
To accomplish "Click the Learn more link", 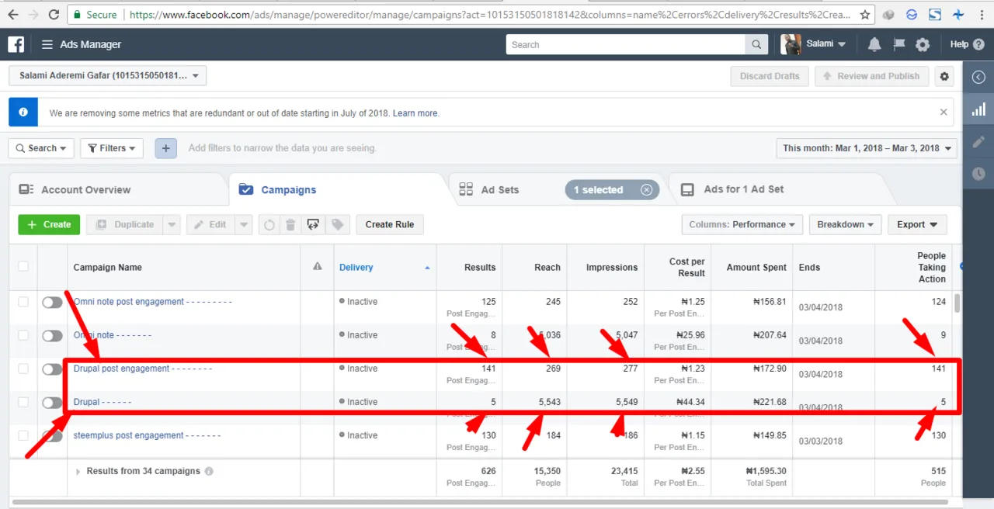I will pyautogui.click(x=415, y=113).
